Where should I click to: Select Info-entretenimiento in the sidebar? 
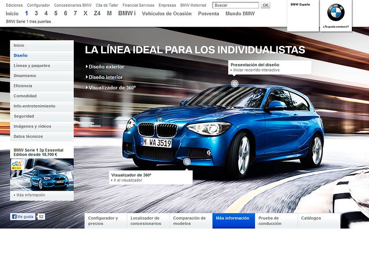tap(42, 106)
